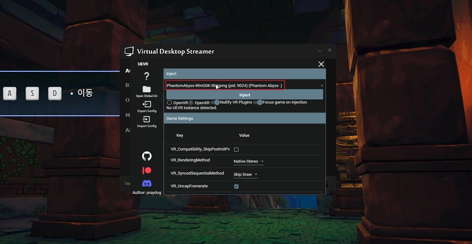This screenshot has height=244, width=472.
Task: Check the VR_Compatibility_SkipPostInitProperties checkbox
Action: click(x=237, y=149)
